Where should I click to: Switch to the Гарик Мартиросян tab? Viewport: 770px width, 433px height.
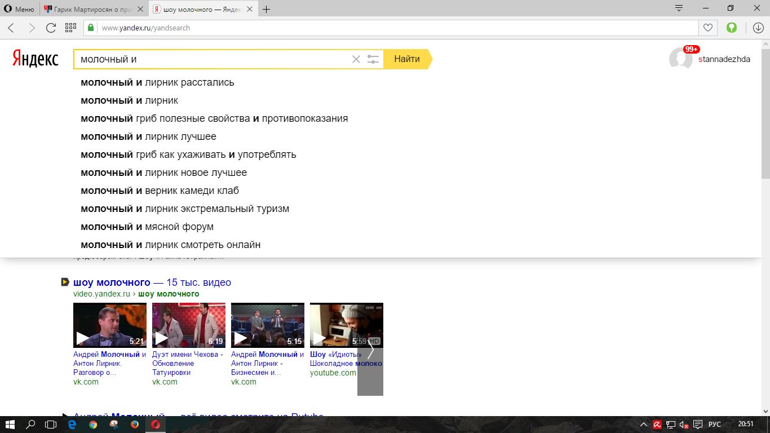[x=93, y=9]
